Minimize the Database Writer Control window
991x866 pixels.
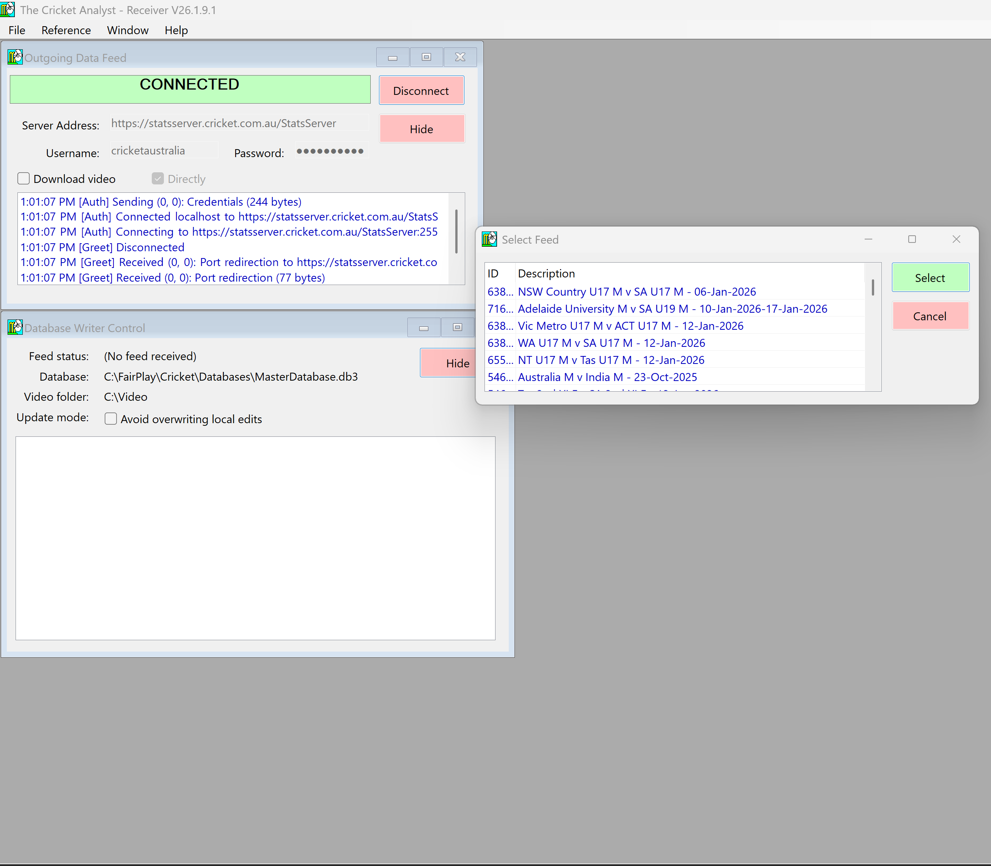pos(424,327)
